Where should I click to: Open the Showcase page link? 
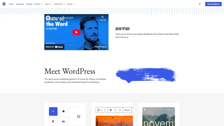tap(20, 4)
